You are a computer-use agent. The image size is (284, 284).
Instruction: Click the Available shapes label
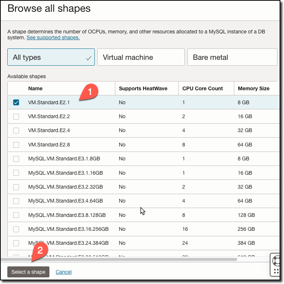pos(27,76)
